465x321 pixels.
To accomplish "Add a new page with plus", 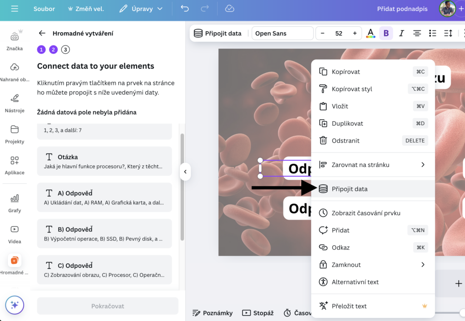I will click(x=459, y=284).
